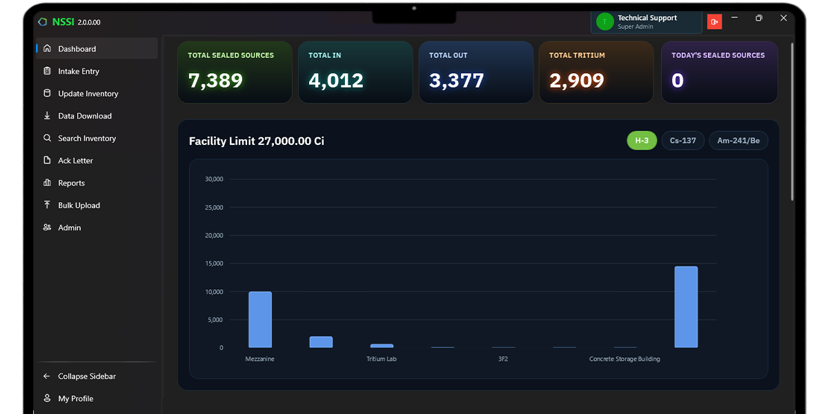
Task: Open the Dashboard menu item
Action: (97, 49)
